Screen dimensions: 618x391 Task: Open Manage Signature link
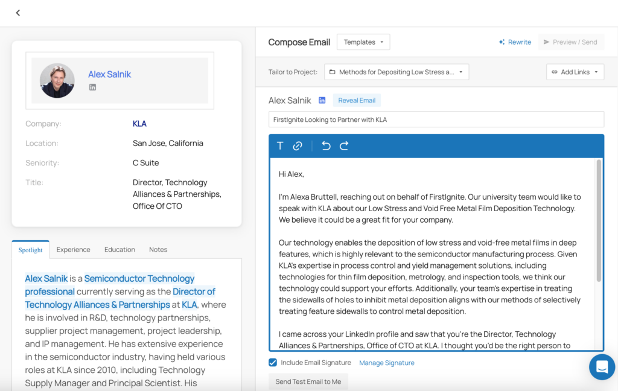386,363
